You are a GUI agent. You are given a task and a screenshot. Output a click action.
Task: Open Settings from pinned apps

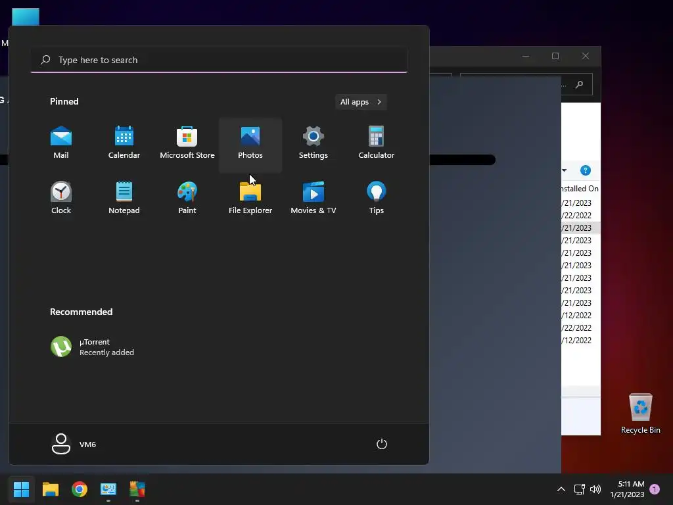point(313,144)
